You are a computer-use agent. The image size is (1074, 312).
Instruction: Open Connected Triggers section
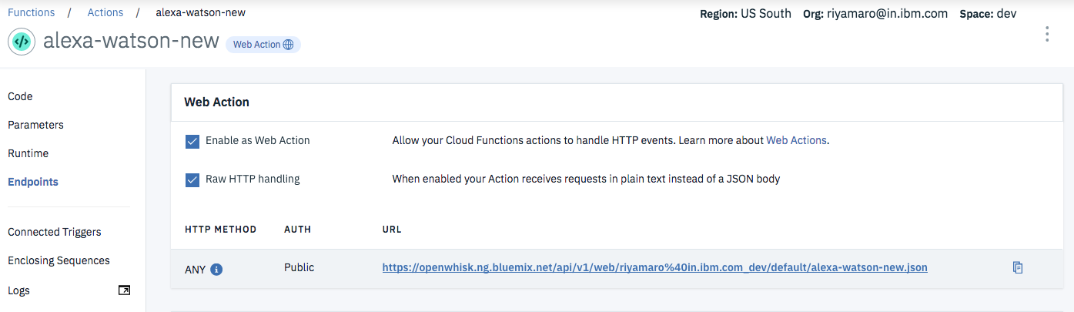click(x=55, y=232)
